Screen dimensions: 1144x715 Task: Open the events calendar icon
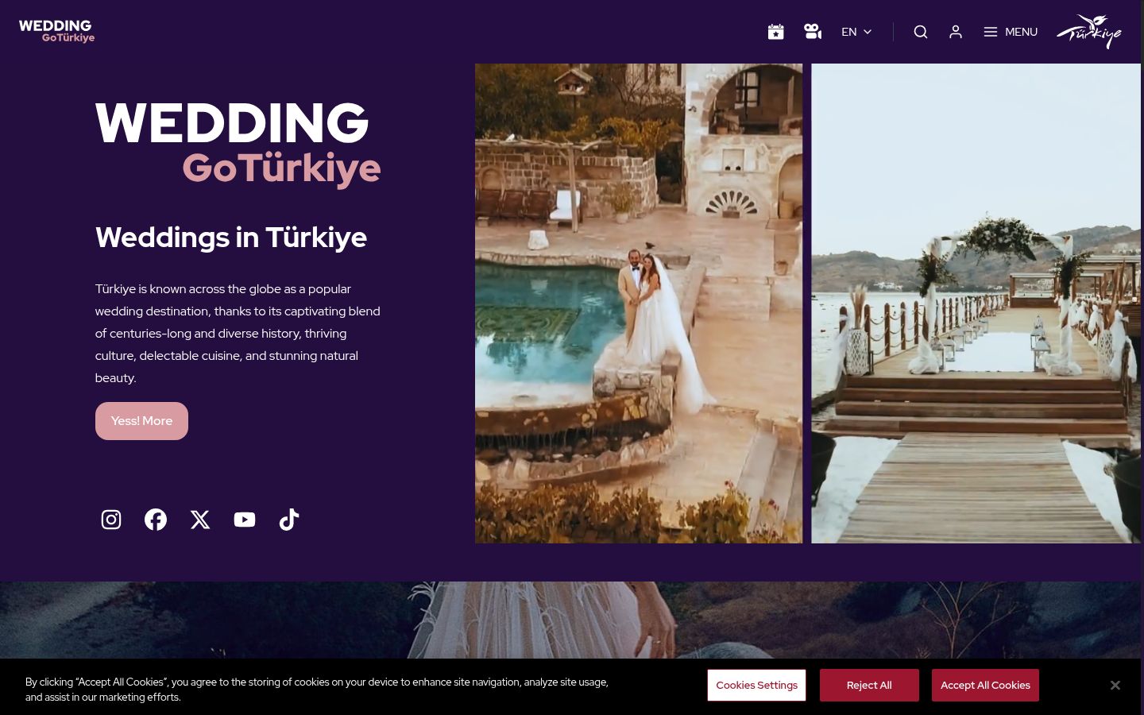pyautogui.click(x=776, y=32)
